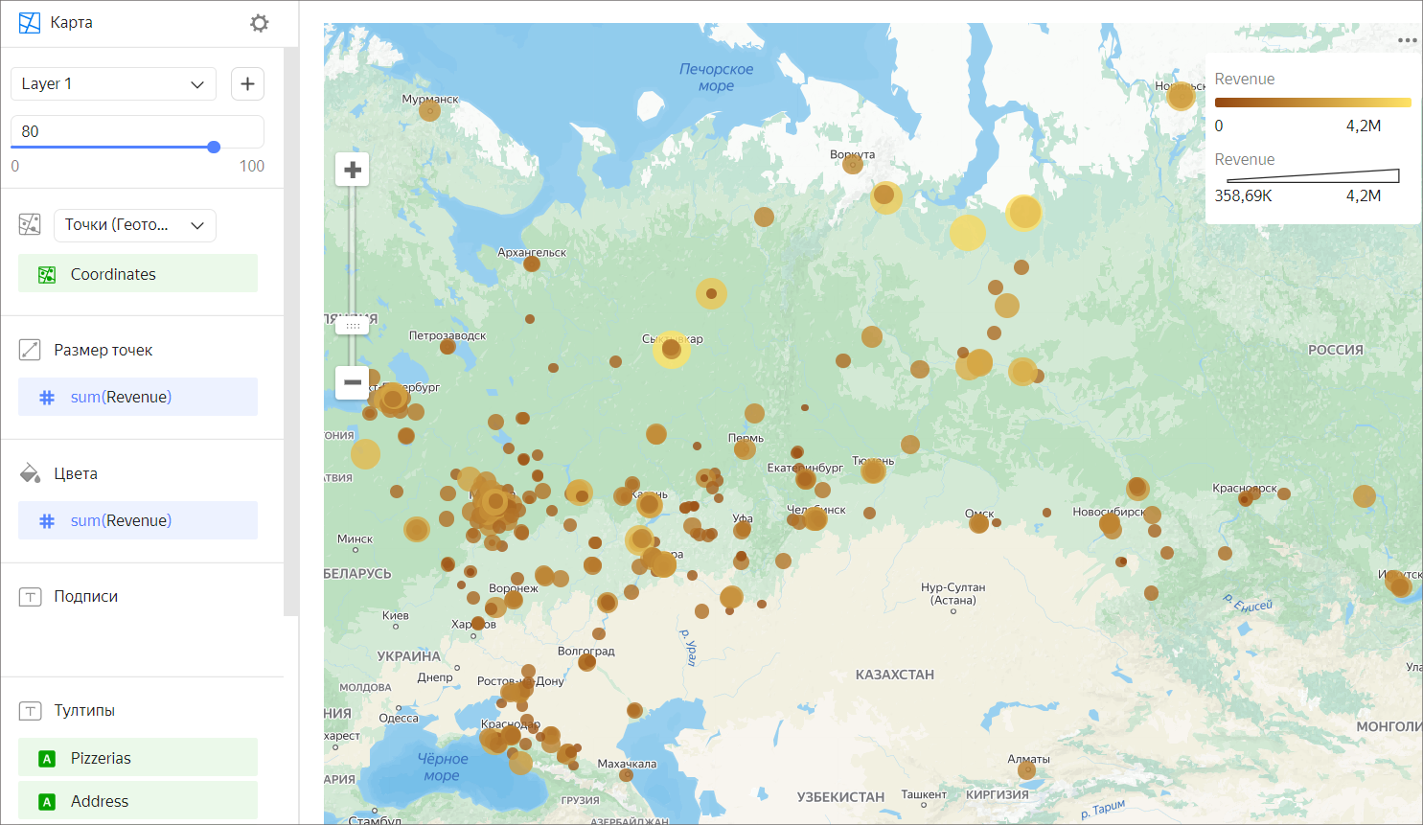
Task: Open the map's three-dots menu
Action: [x=1406, y=40]
